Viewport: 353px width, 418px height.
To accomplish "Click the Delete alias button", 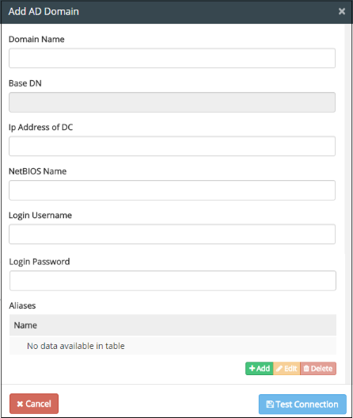I will (x=318, y=368).
